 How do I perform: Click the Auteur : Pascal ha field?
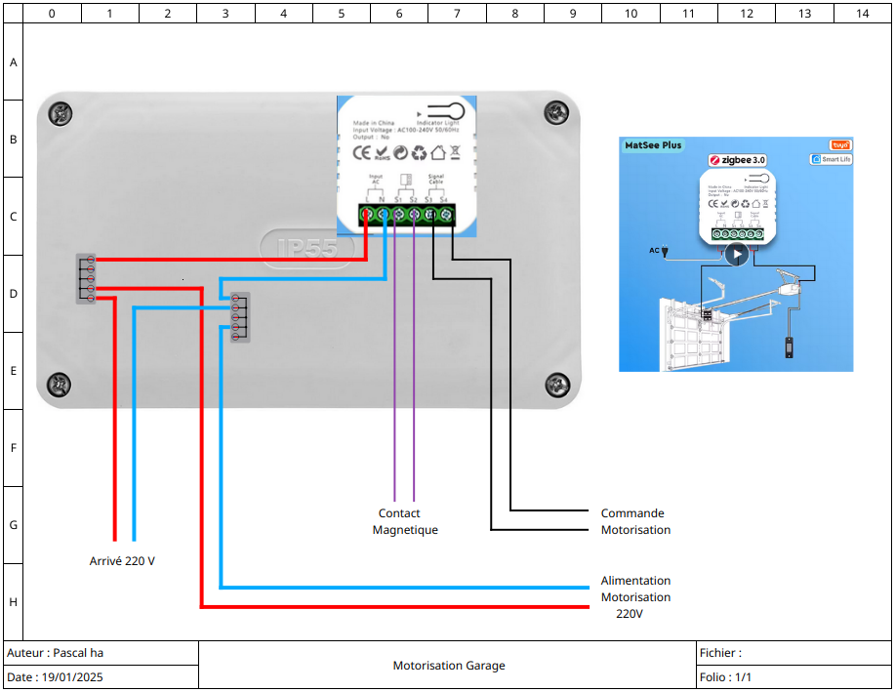(102, 653)
